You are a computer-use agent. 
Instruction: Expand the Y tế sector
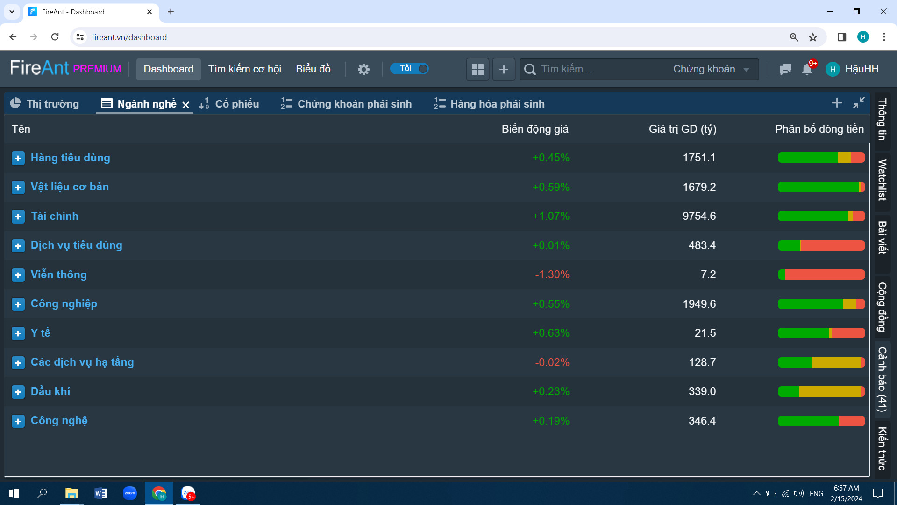coord(18,333)
